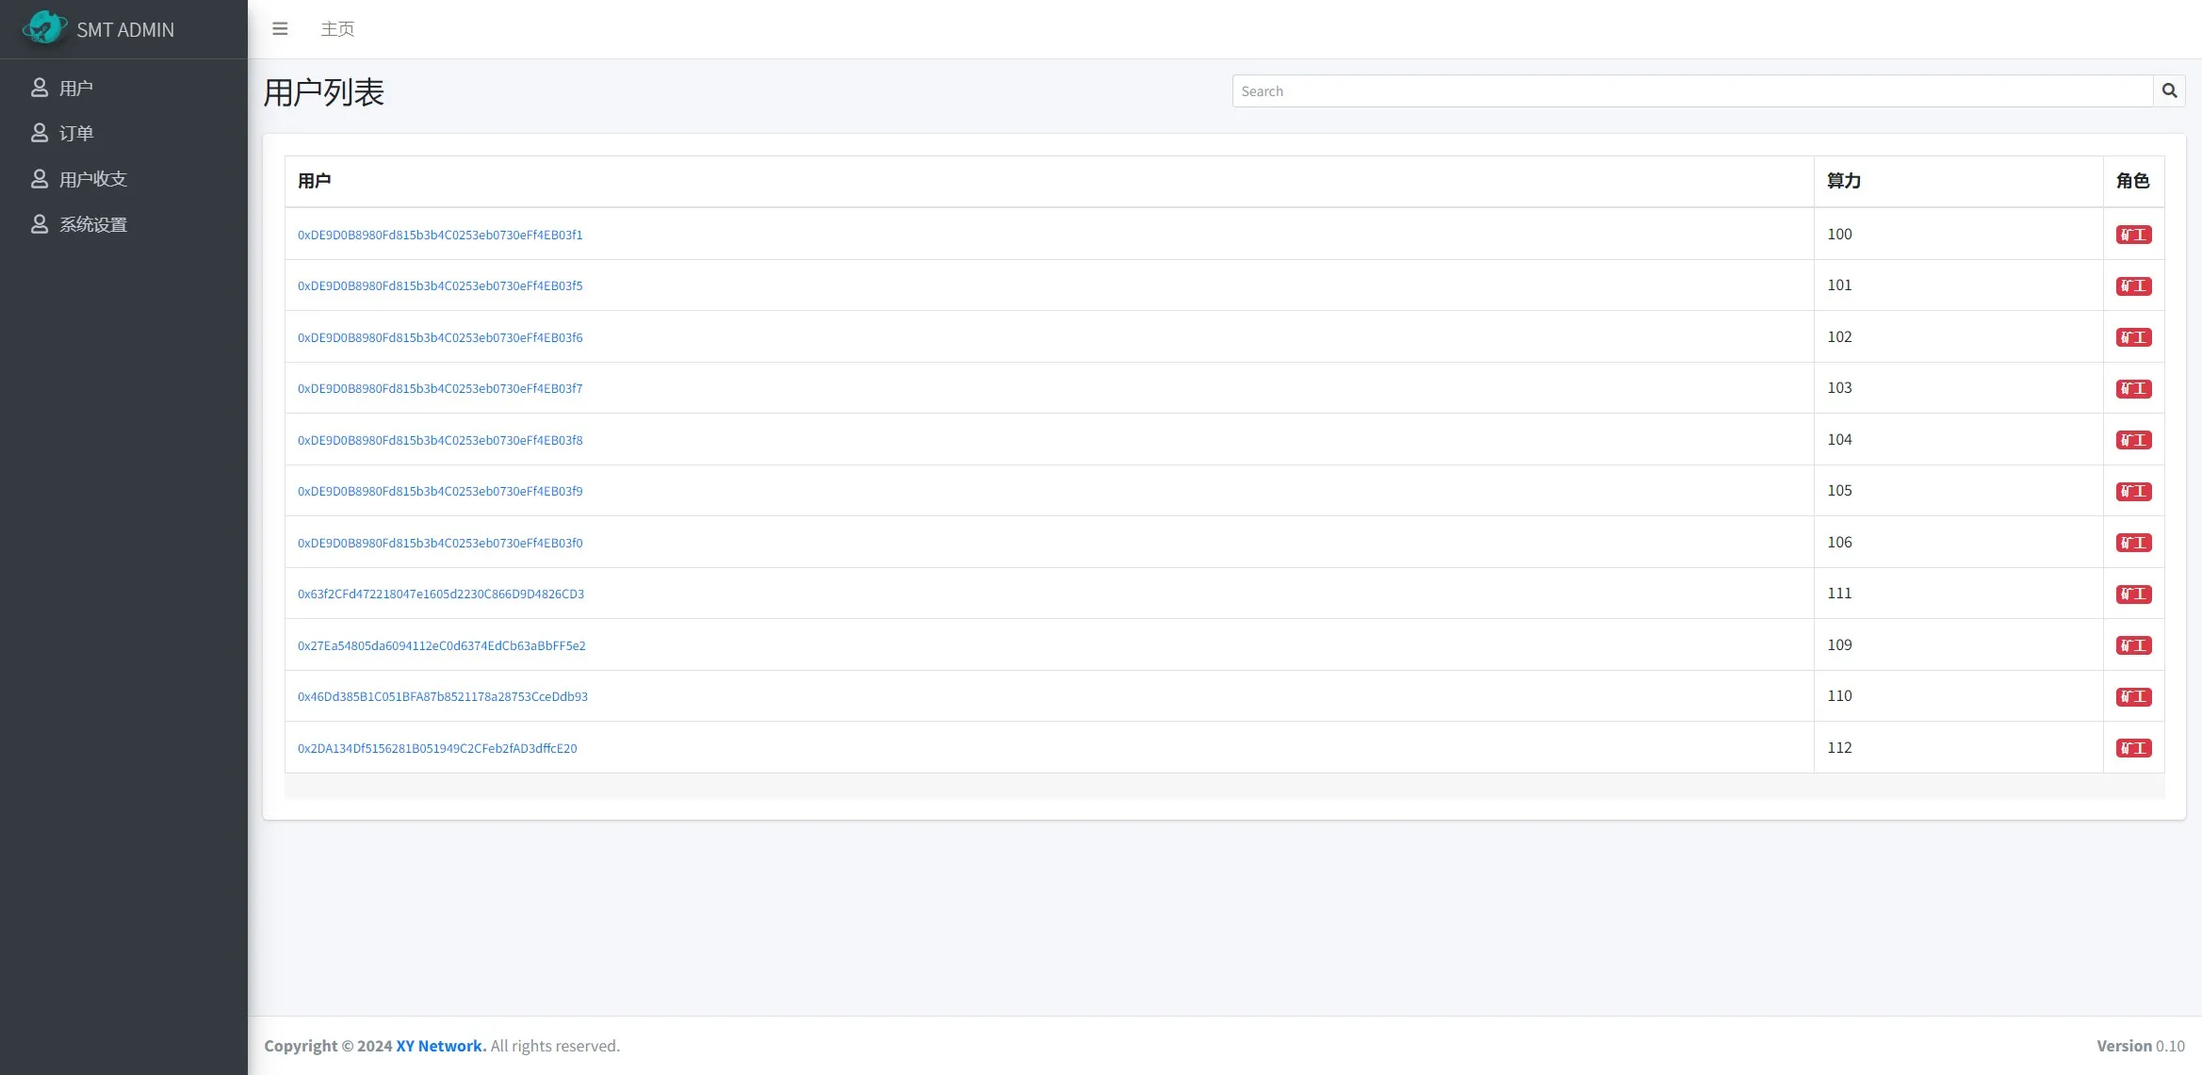Click the search magnifier button
Screen dimensions: 2202x1075
click(x=2169, y=90)
